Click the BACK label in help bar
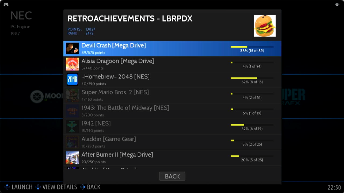The height and width of the screenshot is (193, 344). coord(94,187)
